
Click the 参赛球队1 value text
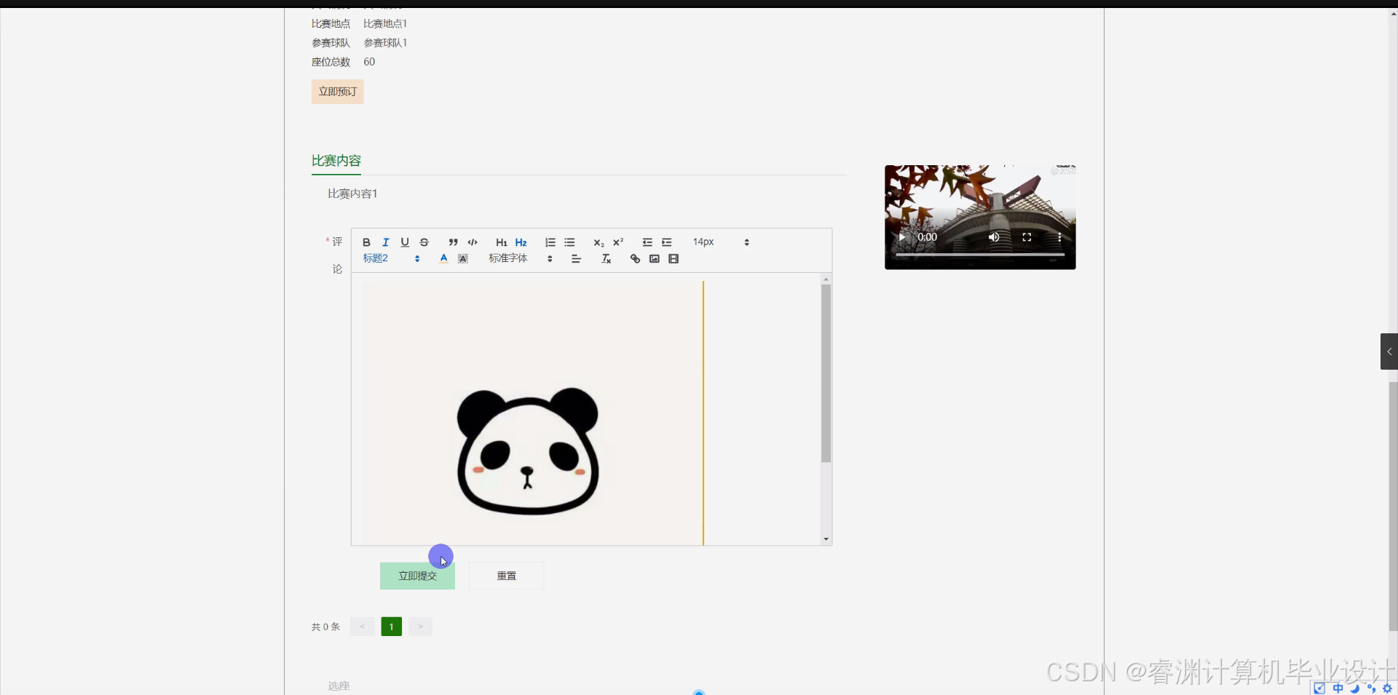tap(385, 43)
